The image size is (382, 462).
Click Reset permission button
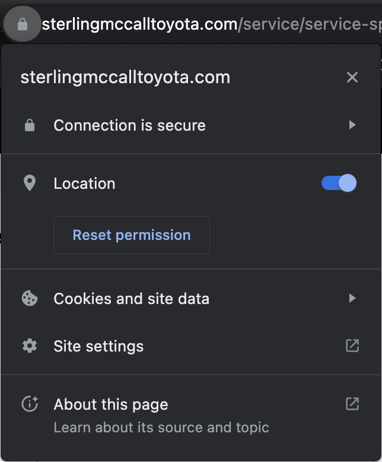tap(132, 235)
